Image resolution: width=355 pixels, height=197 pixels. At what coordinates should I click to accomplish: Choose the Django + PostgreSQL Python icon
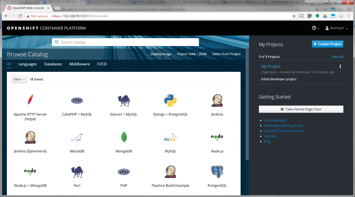[x=170, y=101]
